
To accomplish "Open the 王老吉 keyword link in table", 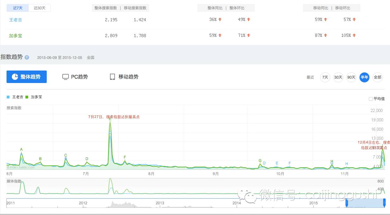I will pos(16,20).
